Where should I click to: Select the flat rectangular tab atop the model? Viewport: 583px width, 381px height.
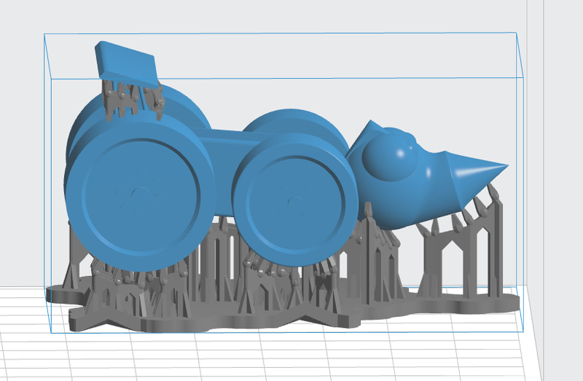click(126, 64)
